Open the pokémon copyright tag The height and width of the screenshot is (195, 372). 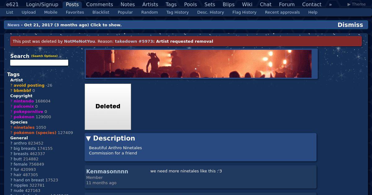[x=24, y=117]
